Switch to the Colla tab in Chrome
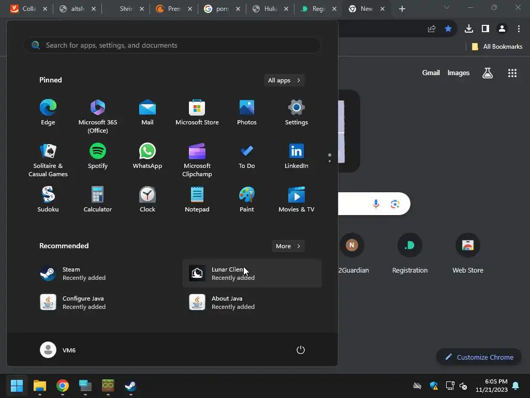The width and height of the screenshot is (530, 398). coord(30,9)
